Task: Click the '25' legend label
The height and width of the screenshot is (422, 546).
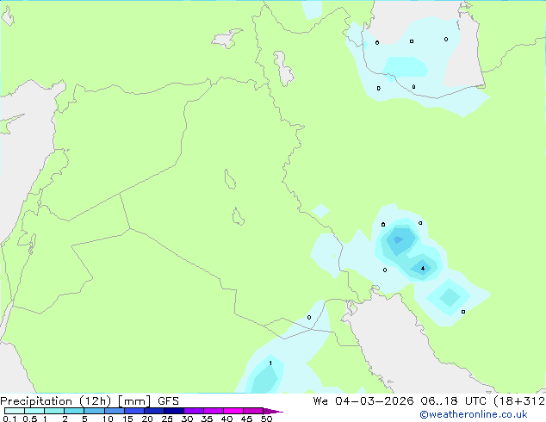Action: [x=167, y=419]
